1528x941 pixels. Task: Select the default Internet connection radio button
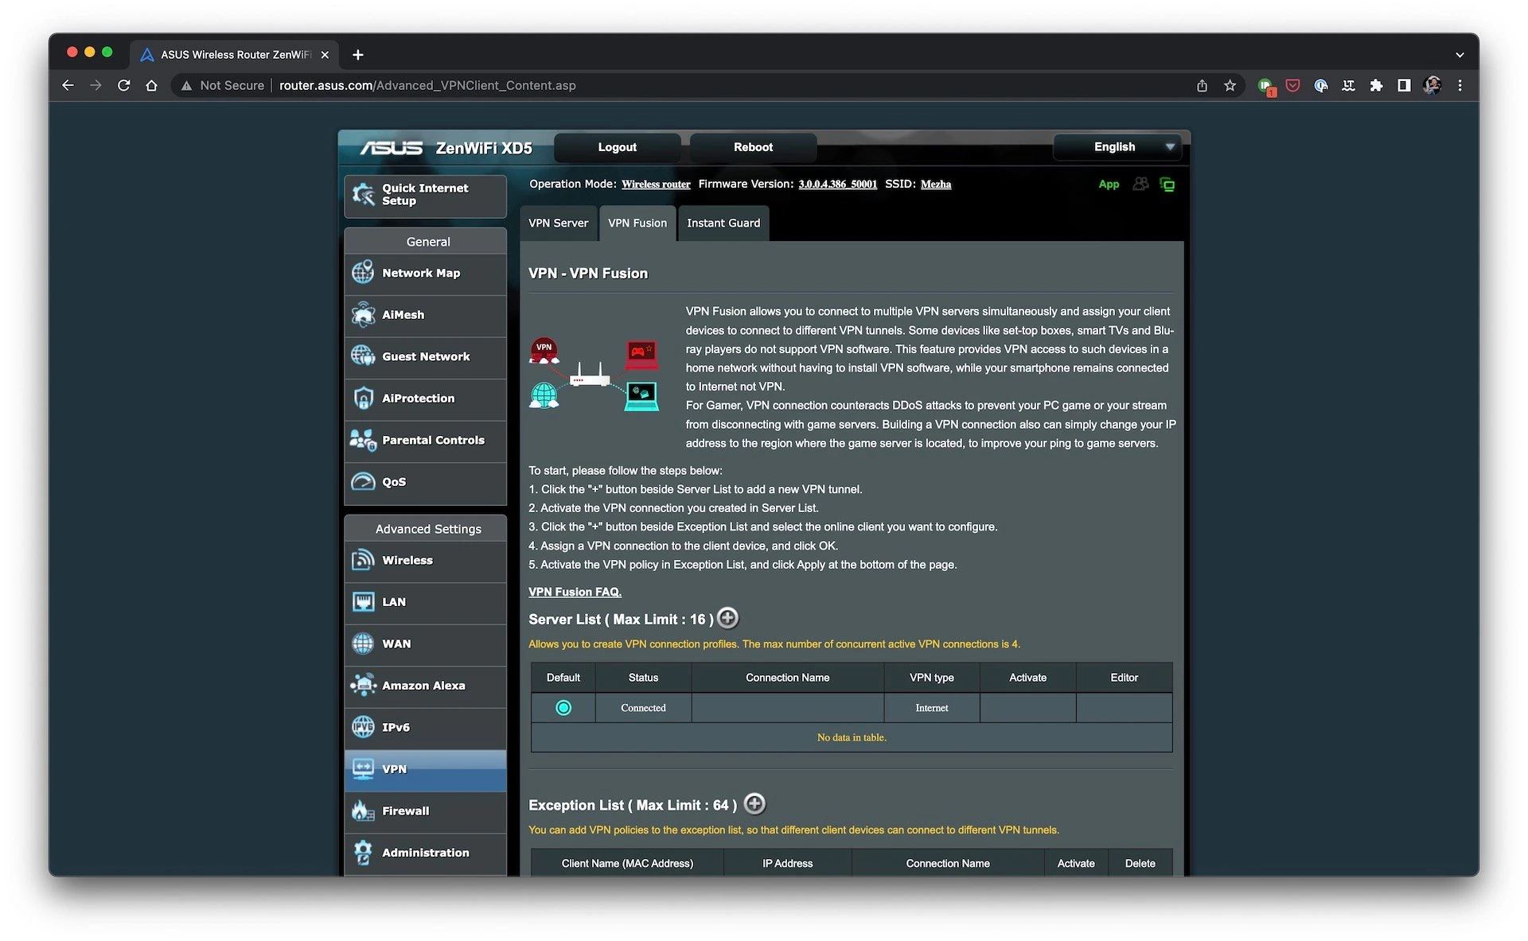[563, 708]
